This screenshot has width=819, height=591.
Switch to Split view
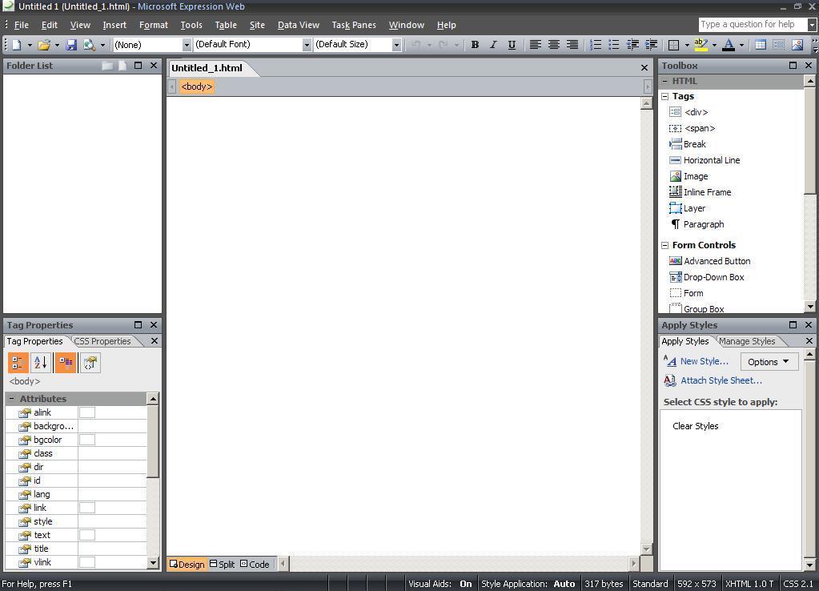click(222, 565)
